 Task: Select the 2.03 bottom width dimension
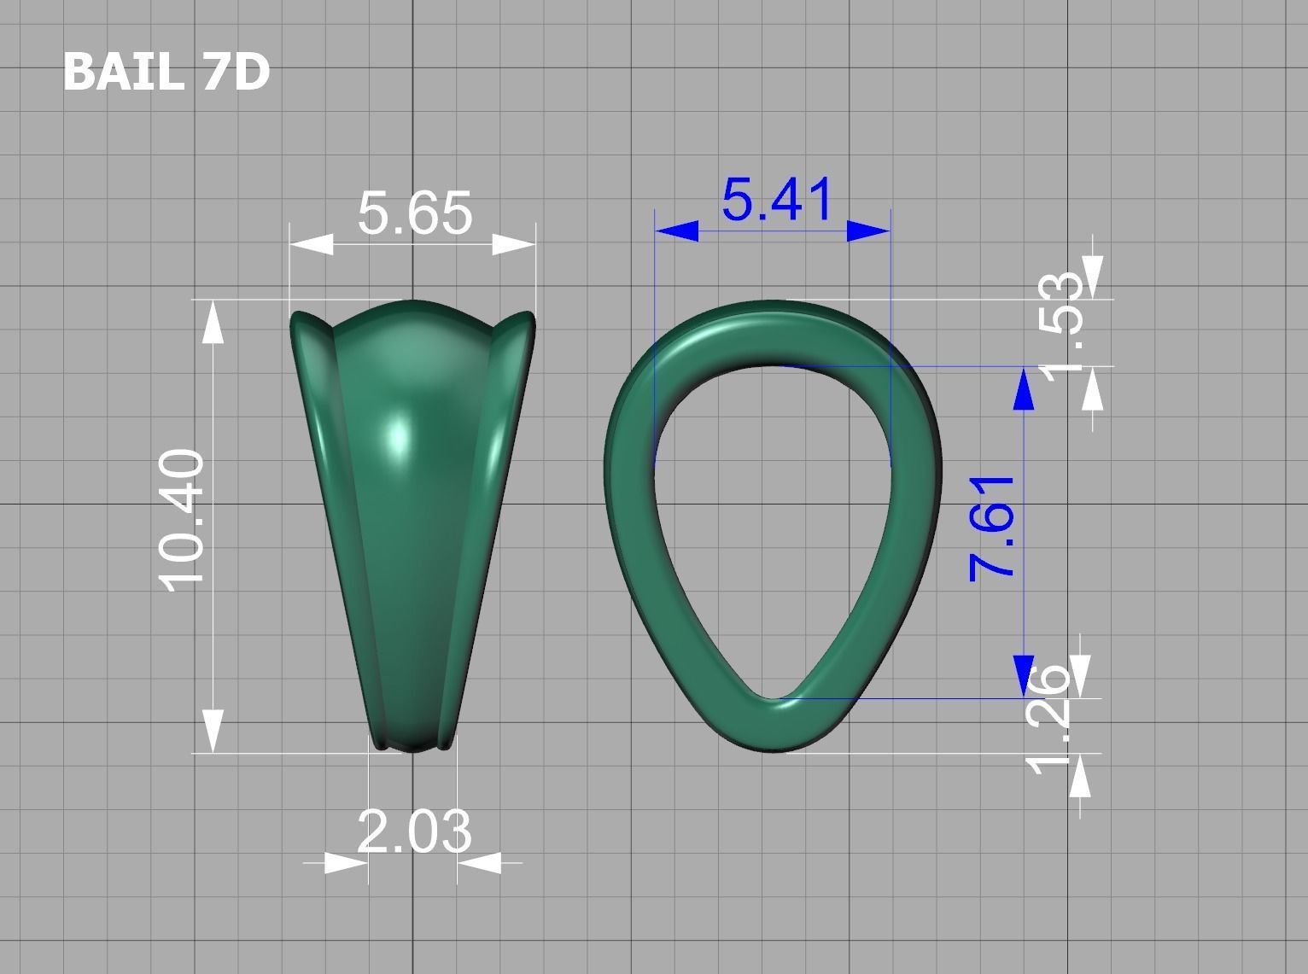click(x=414, y=831)
